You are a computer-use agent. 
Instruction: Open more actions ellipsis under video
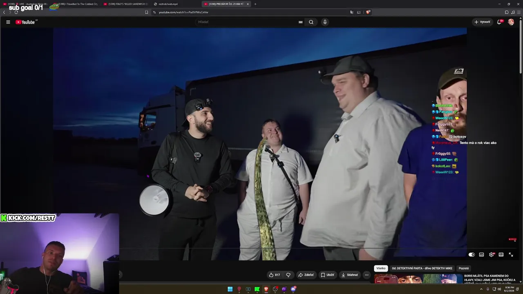(367, 275)
